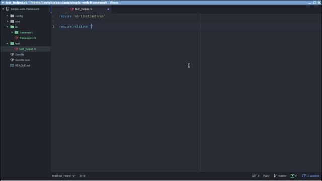Open the Gemfile file
The width and height of the screenshot is (322, 181).
pos(20,55)
